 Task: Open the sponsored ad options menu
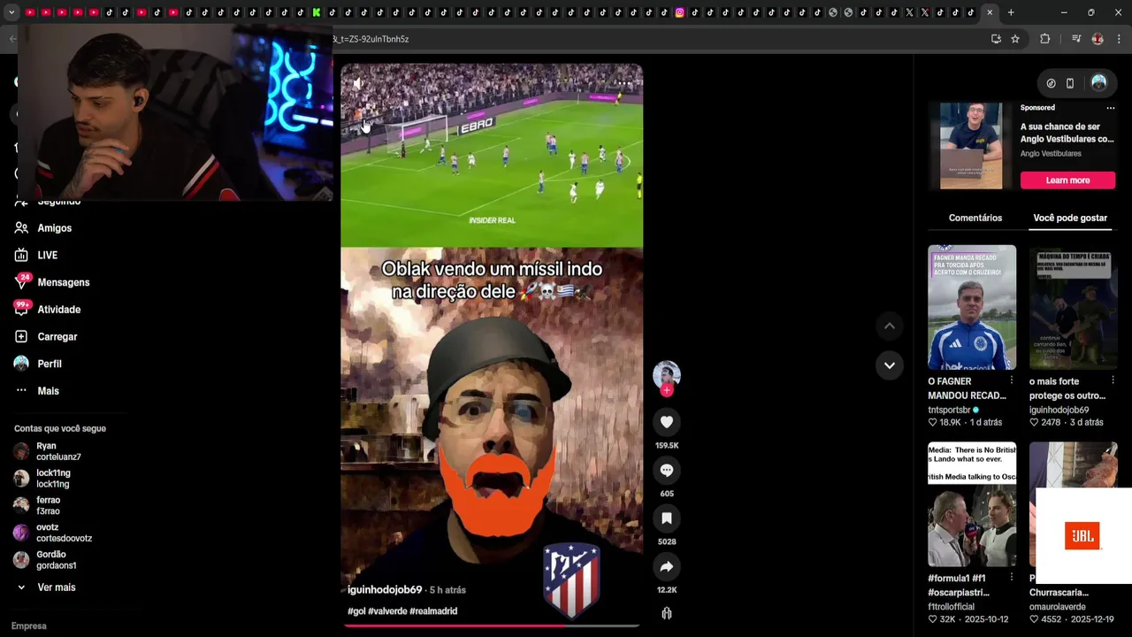click(x=1111, y=108)
